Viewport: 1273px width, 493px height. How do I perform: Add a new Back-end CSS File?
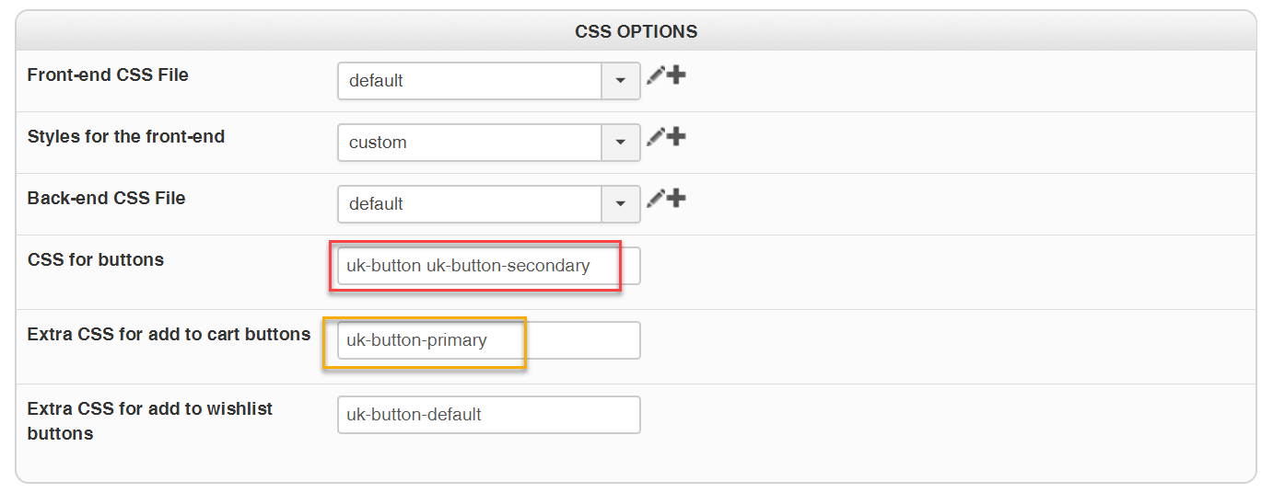(x=676, y=199)
